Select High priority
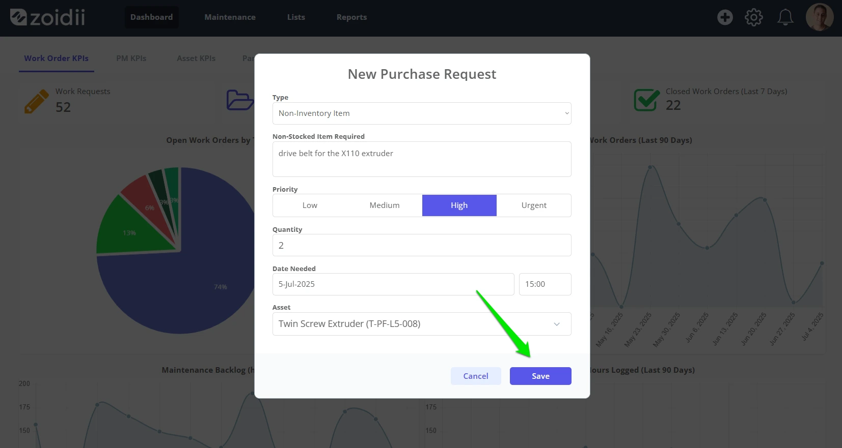The image size is (842, 448). [459, 205]
